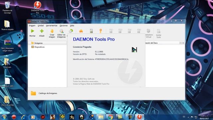This screenshot has height=120, width=213.
Task: Open Windows Explorer from the taskbar
Action: [x=101, y=117]
